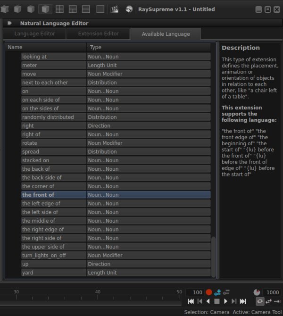Select the "on each side of" row
The width and height of the screenshot is (283, 316).
tap(116, 100)
